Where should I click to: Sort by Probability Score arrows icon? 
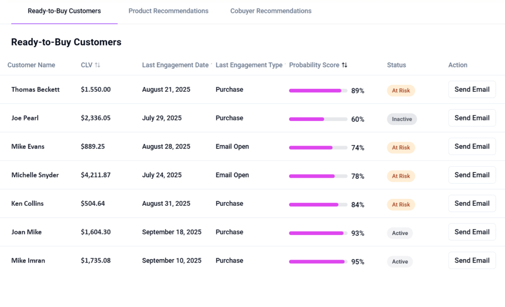point(345,65)
